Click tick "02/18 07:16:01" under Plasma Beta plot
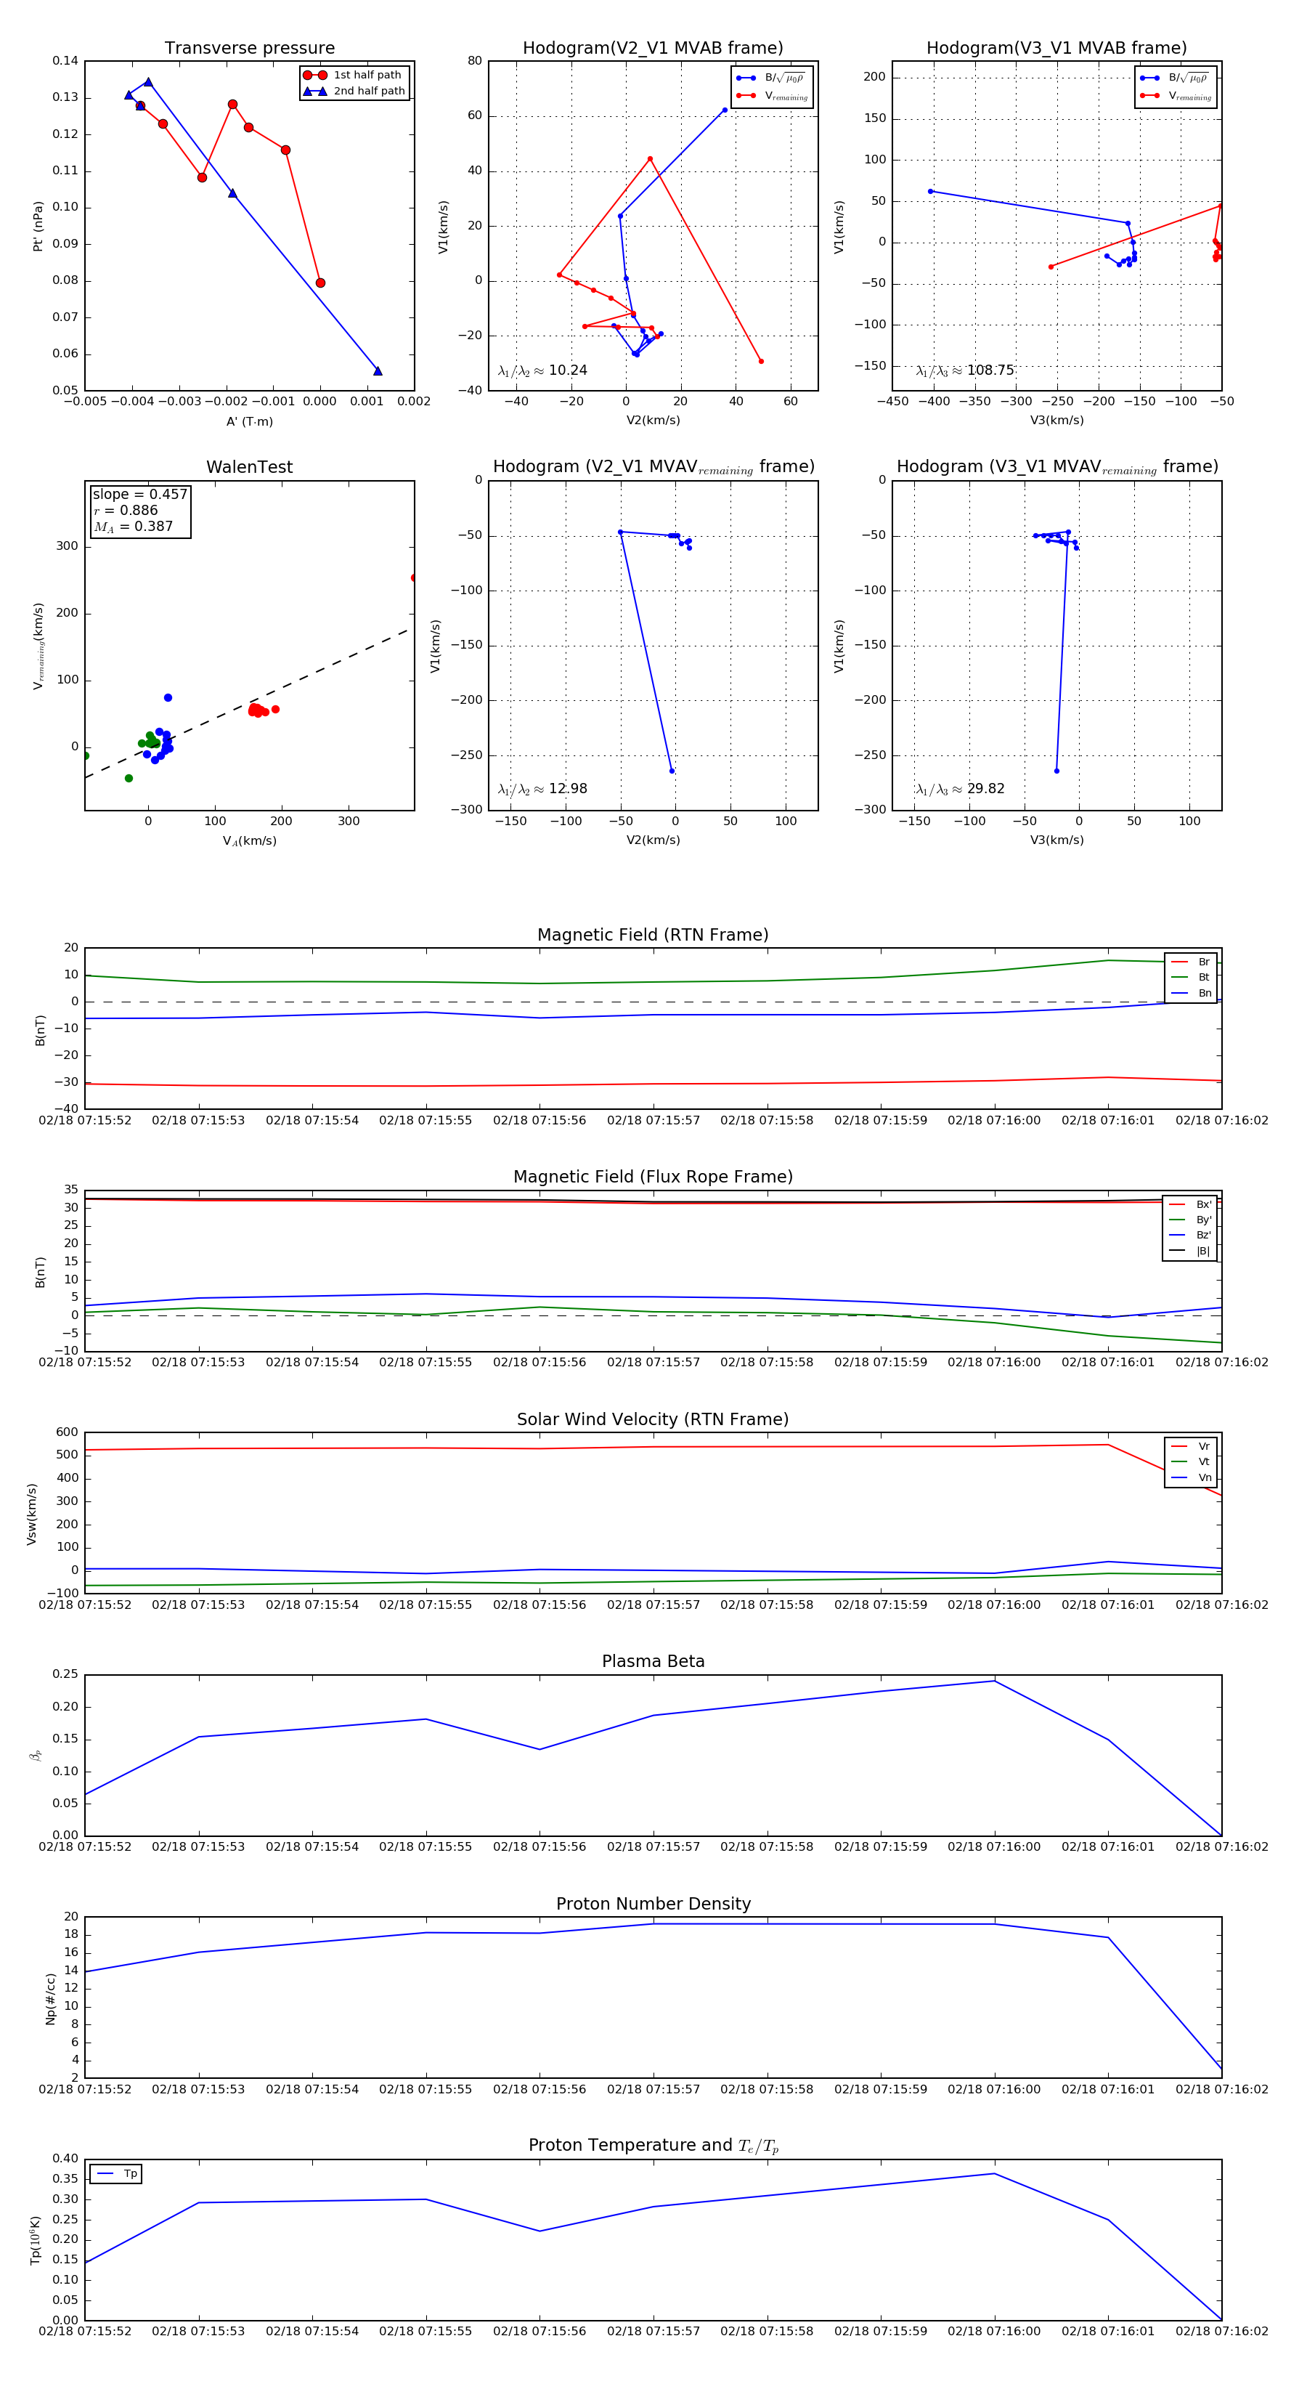Screen dimensions: 1307x2397 click(1108, 1846)
